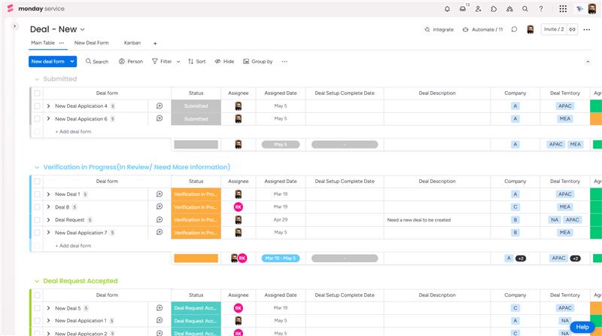This screenshot has width=602, height=336.
Task: Open updates for New Deal 5
Action: coord(160,308)
